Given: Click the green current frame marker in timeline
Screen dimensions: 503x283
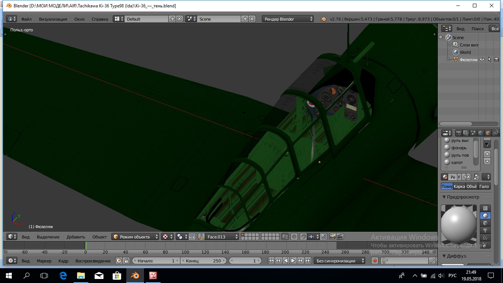Looking at the screenshot, I should pyautogui.click(x=86, y=245).
